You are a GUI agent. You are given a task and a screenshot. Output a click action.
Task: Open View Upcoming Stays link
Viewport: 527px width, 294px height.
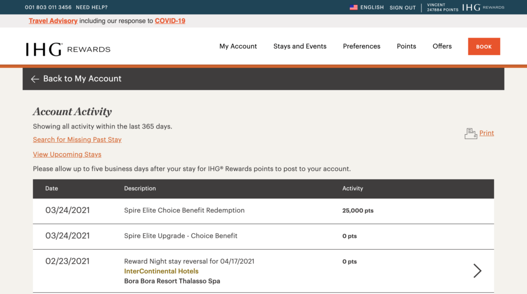(x=67, y=154)
